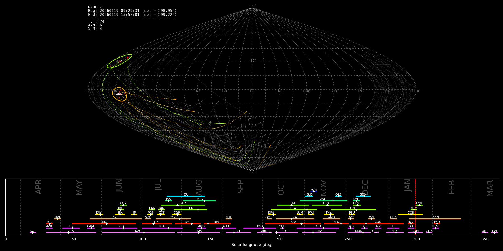Click the +330 longitude label on map
Image resolution: width=503 pixels, height=251 pixels.
point(279,91)
